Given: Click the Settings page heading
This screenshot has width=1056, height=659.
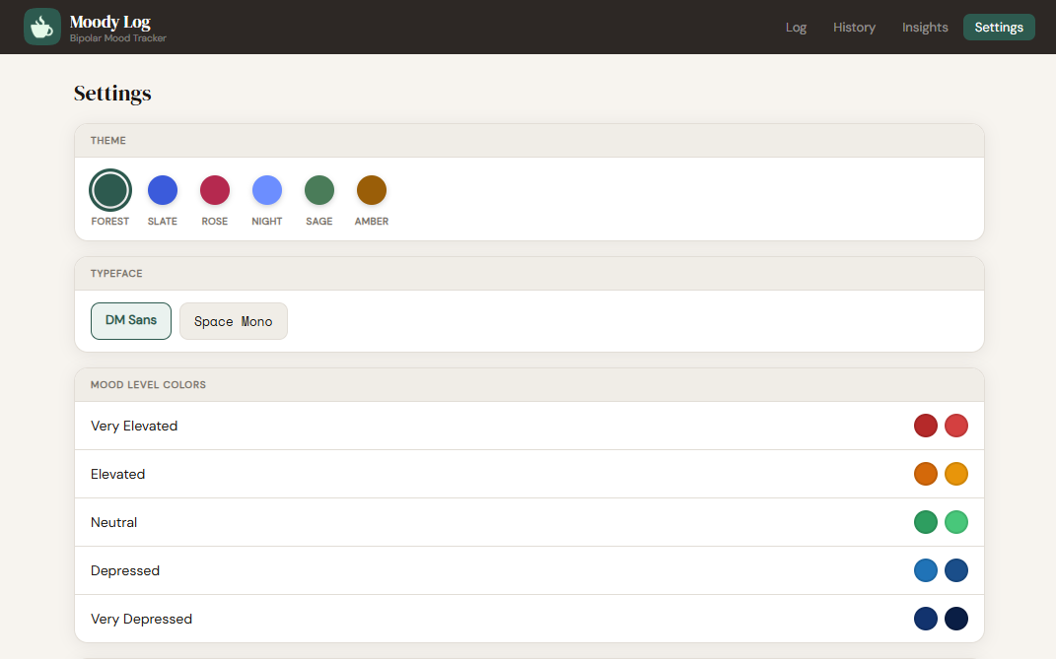Looking at the screenshot, I should tap(111, 93).
